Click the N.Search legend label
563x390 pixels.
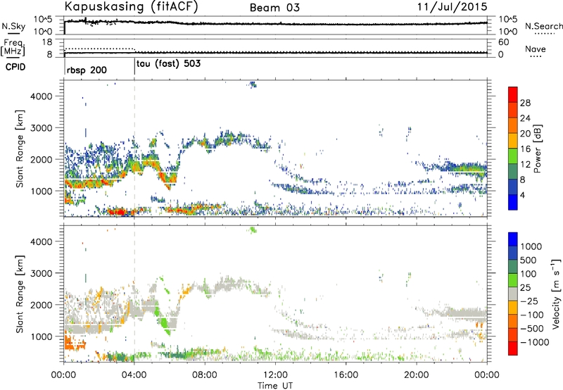click(544, 26)
